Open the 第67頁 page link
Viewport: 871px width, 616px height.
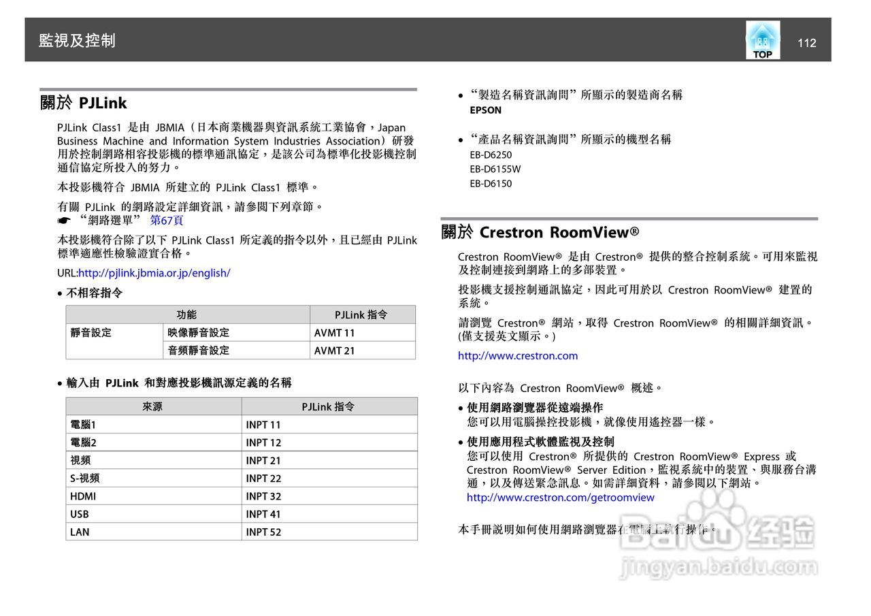tap(167, 221)
